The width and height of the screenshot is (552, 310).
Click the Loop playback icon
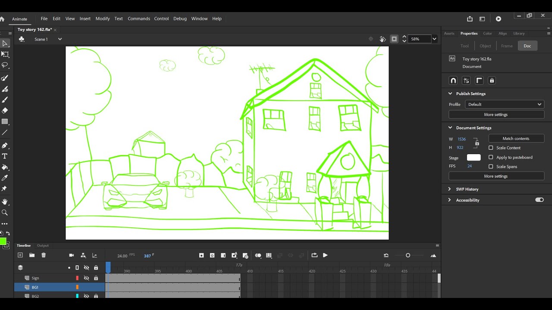[314, 255]
